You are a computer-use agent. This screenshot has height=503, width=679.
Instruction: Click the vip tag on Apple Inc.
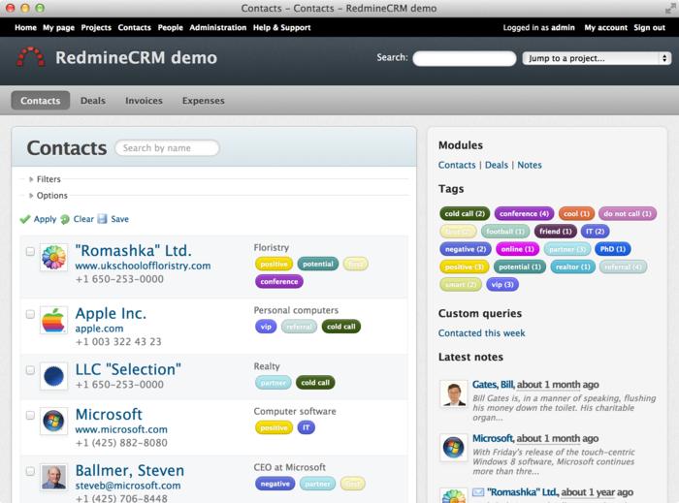coord(266,327)
